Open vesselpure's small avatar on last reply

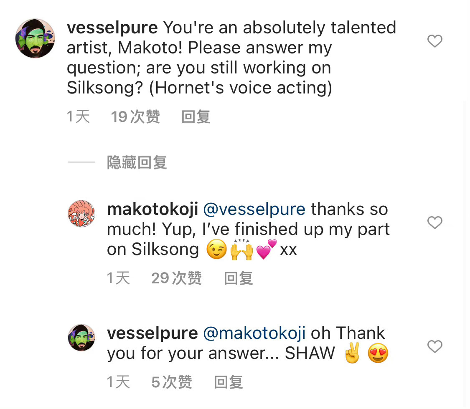[81, 338]
